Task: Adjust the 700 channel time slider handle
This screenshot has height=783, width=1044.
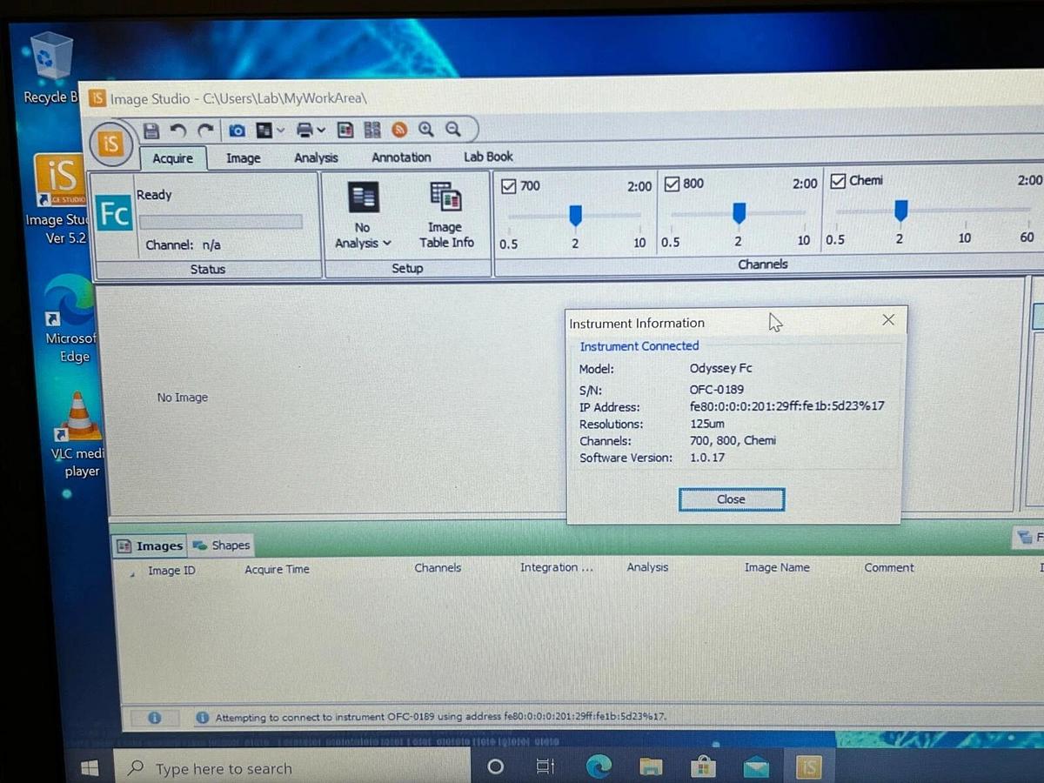Action: pyautogui.click(x=575, y=215)
